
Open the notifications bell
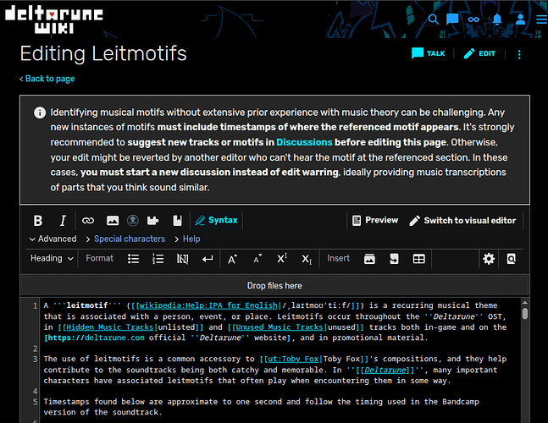[x=497, y=19]
